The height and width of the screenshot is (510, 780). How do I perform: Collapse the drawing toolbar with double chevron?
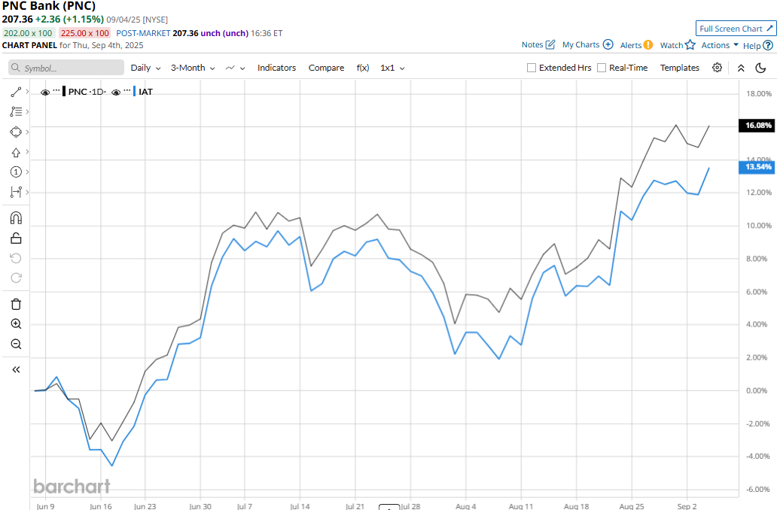coord(16,369)
